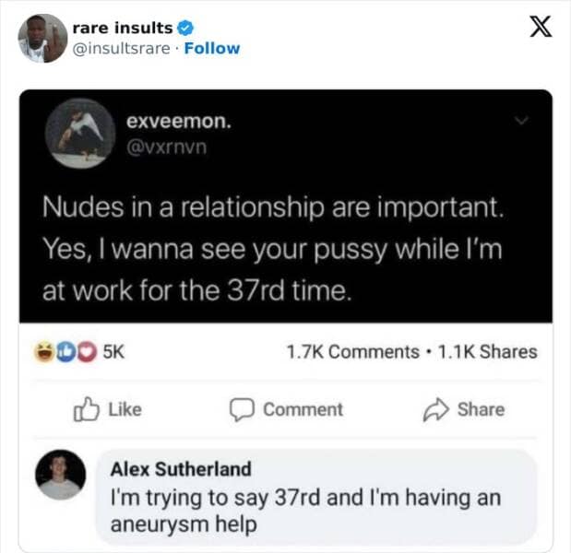Open exveemon's profile avatar

point(80,134)
